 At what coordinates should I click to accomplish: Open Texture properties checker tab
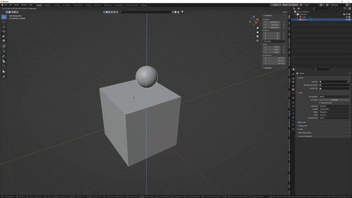[x=293, y=129]
